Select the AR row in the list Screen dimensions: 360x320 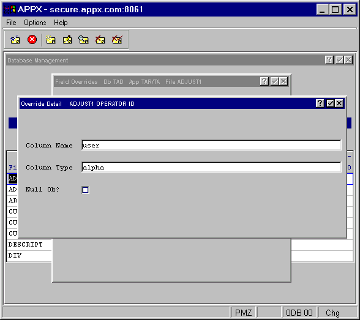coord(13,201)
